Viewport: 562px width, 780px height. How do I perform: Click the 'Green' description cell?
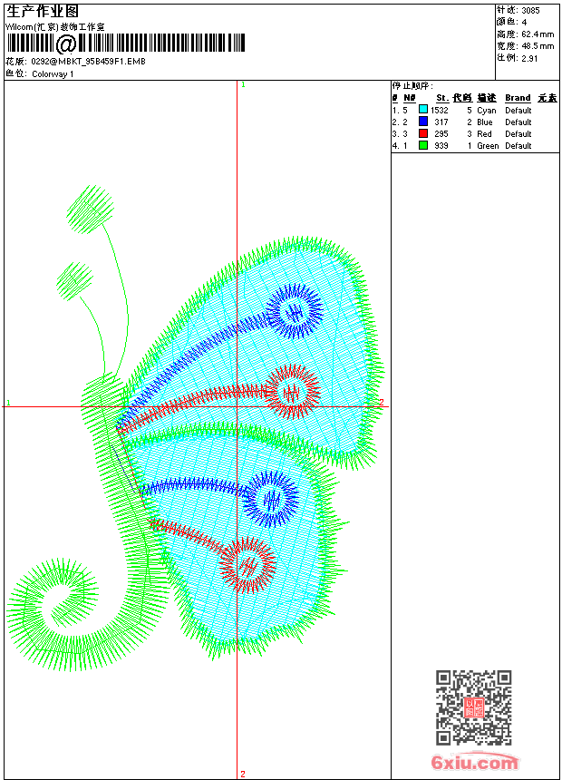coord(488,146)
